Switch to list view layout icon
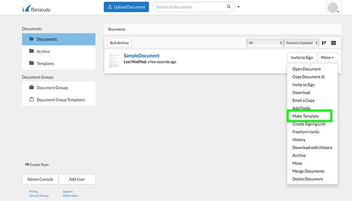 coord(333,43)
